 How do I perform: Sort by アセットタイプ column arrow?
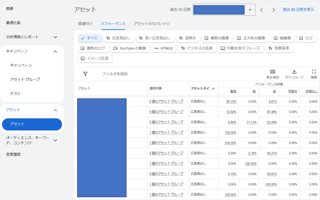point(213,89)
